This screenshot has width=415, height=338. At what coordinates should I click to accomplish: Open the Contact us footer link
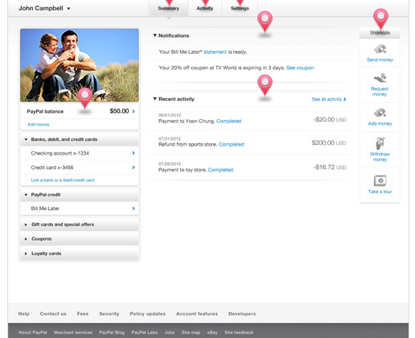coord(53,314)
